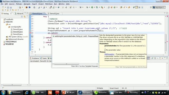Maximize the editor area

click(167, 13)
